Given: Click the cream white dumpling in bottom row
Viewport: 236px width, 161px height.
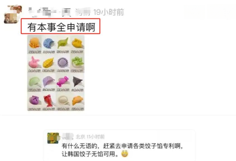Looking at the screenshot, I should (63, 101).
